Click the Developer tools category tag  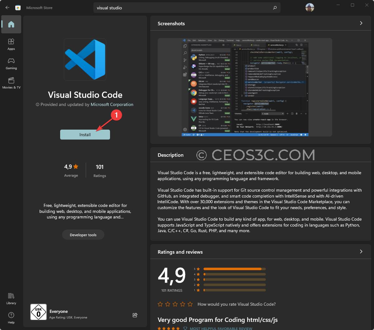click(x=83, y=235)
